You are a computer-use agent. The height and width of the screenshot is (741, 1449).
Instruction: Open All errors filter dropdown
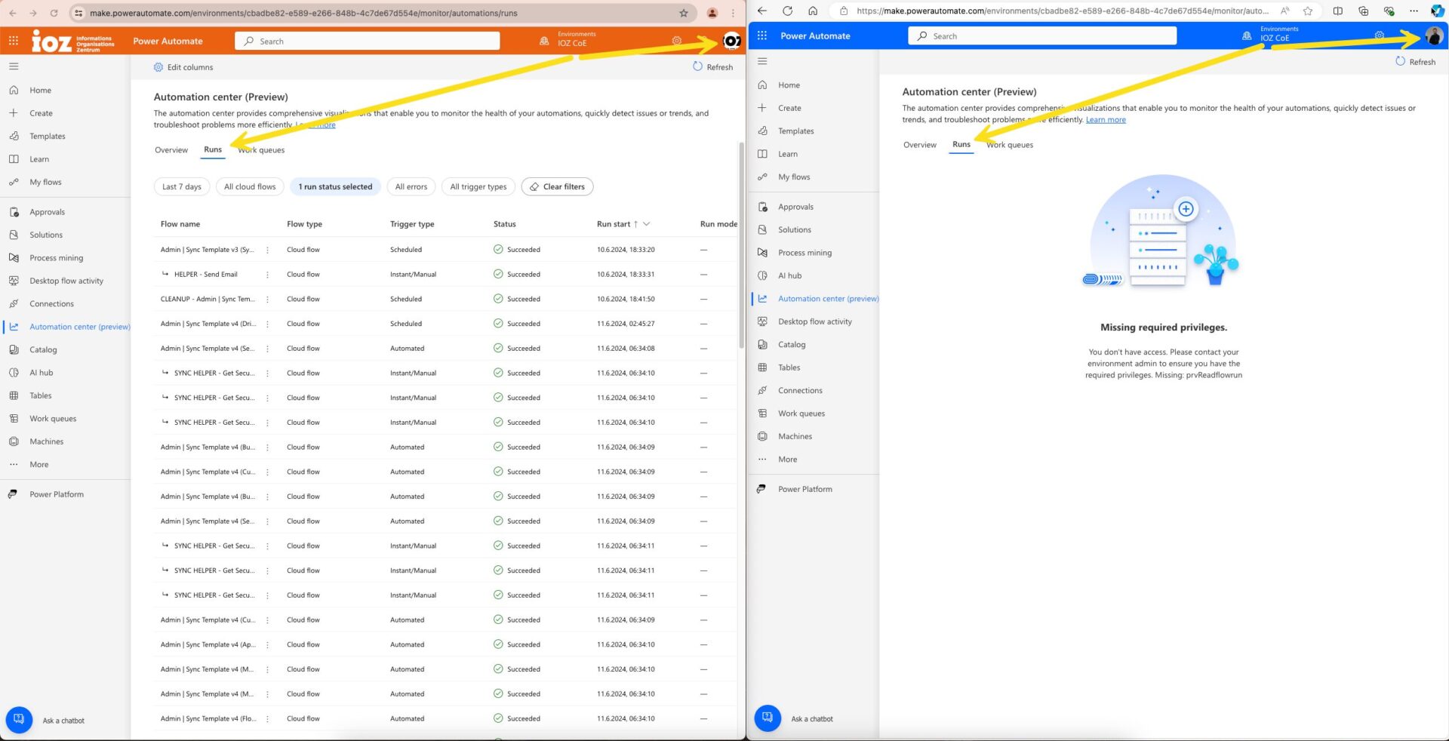411,186
